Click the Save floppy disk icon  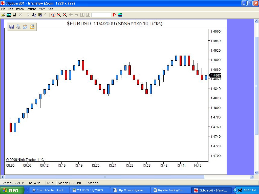14,15
